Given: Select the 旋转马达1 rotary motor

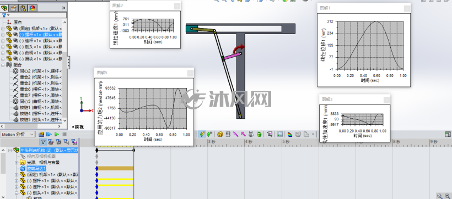Looking at the screenshot, I should [36, 169].
